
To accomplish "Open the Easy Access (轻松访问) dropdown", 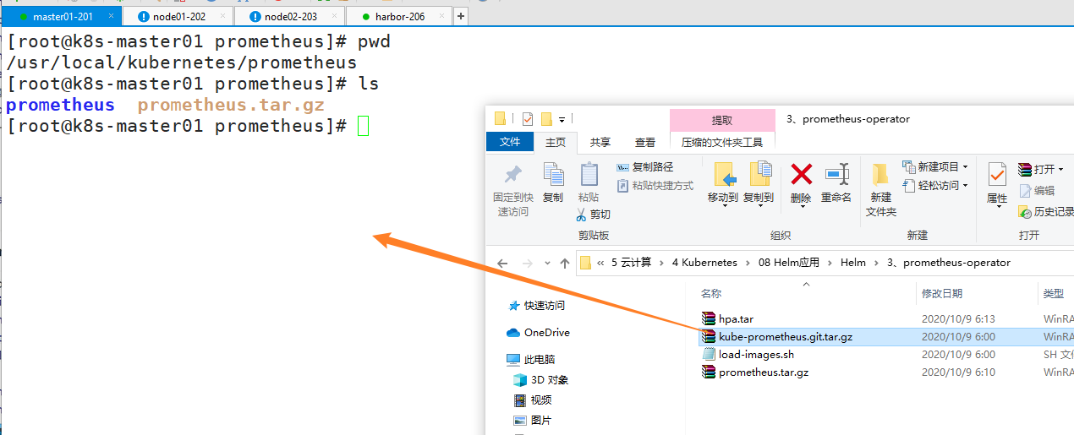I will coord(934,185).
